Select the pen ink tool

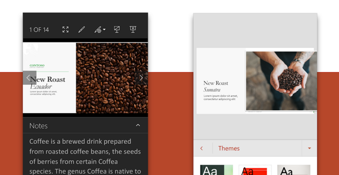[81, 30]
